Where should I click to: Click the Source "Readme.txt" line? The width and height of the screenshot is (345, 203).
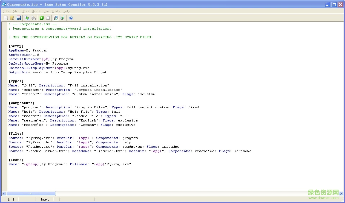pyautogui.click(x=94, y=147)
